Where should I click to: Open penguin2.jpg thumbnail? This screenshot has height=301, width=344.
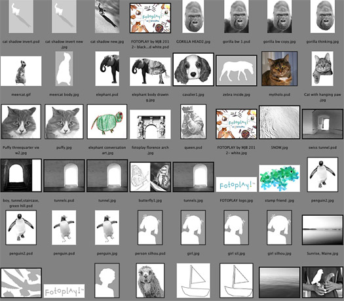click(x=322, y=174)
